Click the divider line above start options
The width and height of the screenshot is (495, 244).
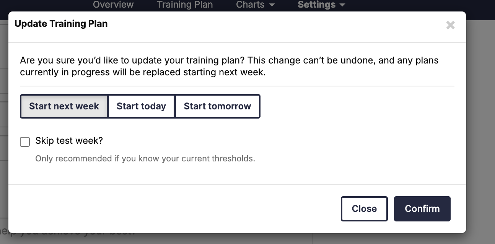237,86
